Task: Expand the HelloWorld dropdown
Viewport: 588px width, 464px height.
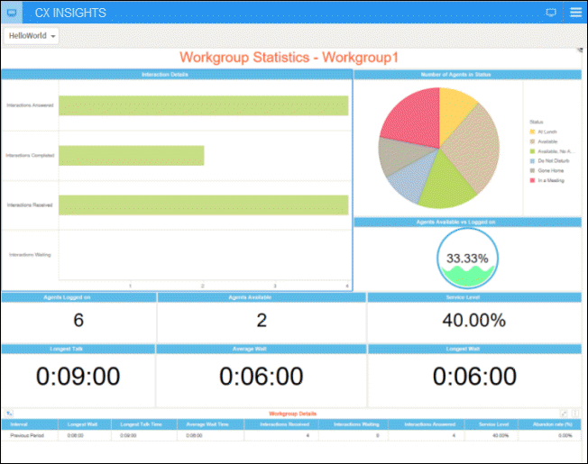Action: (32, 36)
